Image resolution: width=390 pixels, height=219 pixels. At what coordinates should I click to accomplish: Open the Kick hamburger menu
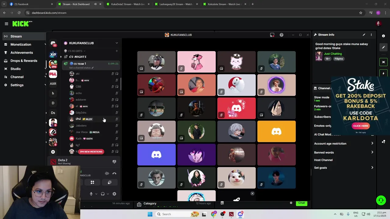pos(6,24)
